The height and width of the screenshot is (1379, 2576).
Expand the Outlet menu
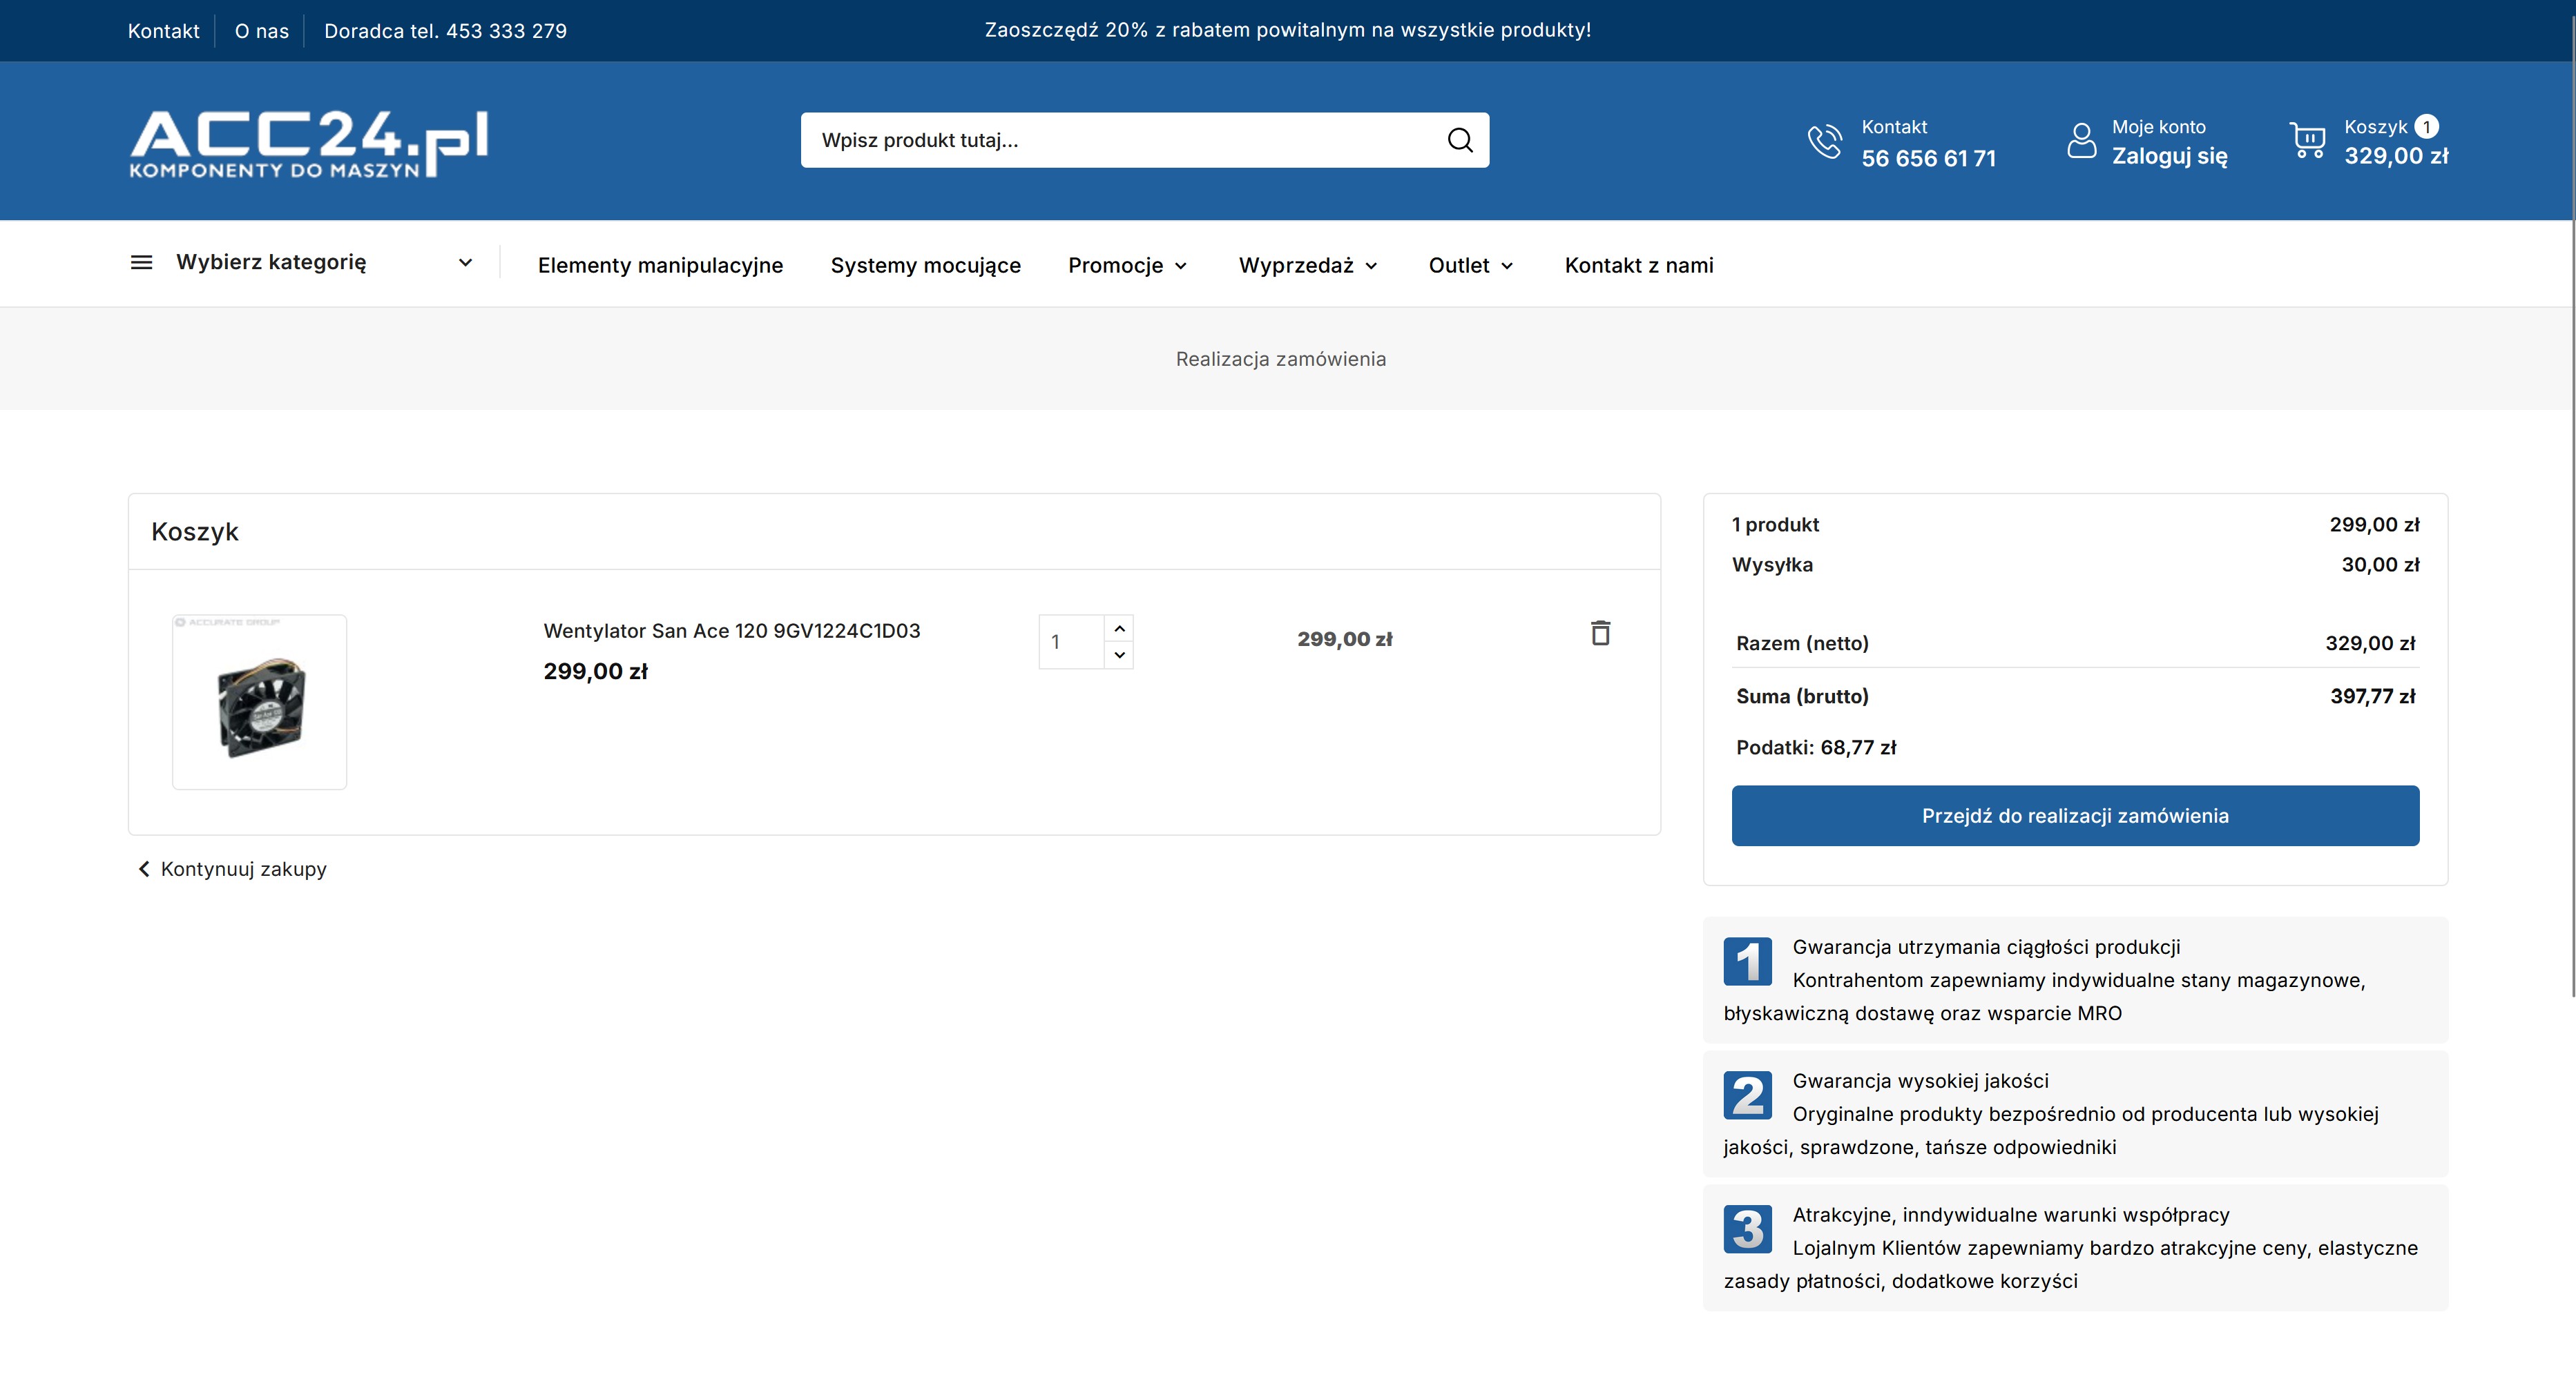pyautogui.click(x=1470, y=265)
